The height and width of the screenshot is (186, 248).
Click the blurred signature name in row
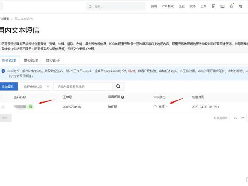pyautogui.click(x=20, y=107)
